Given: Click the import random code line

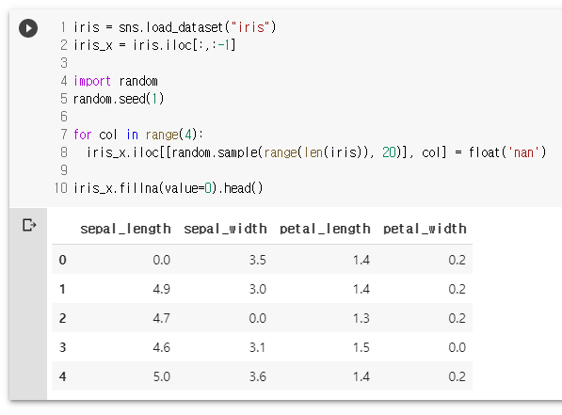Looking at the screenshot, I should pyautogui.click(x=116, y=81).
